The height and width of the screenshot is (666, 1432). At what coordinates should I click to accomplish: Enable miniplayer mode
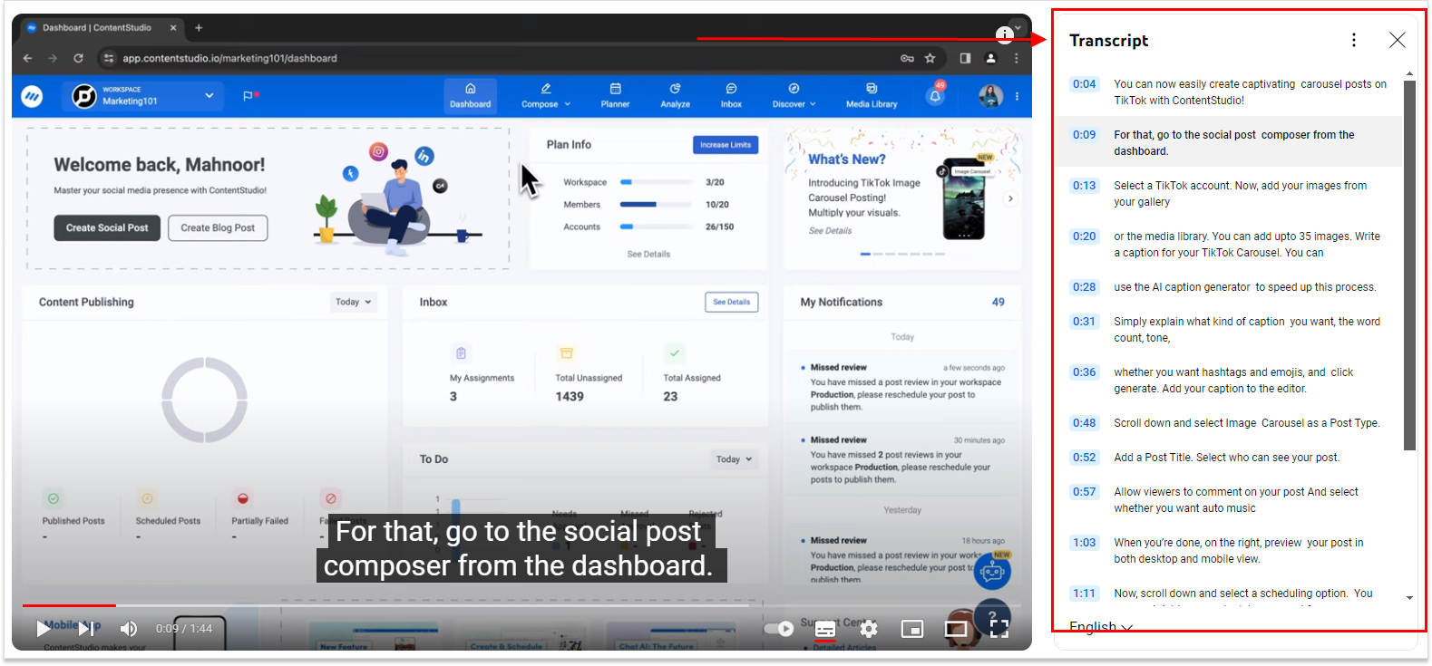[x=912, y=629]
